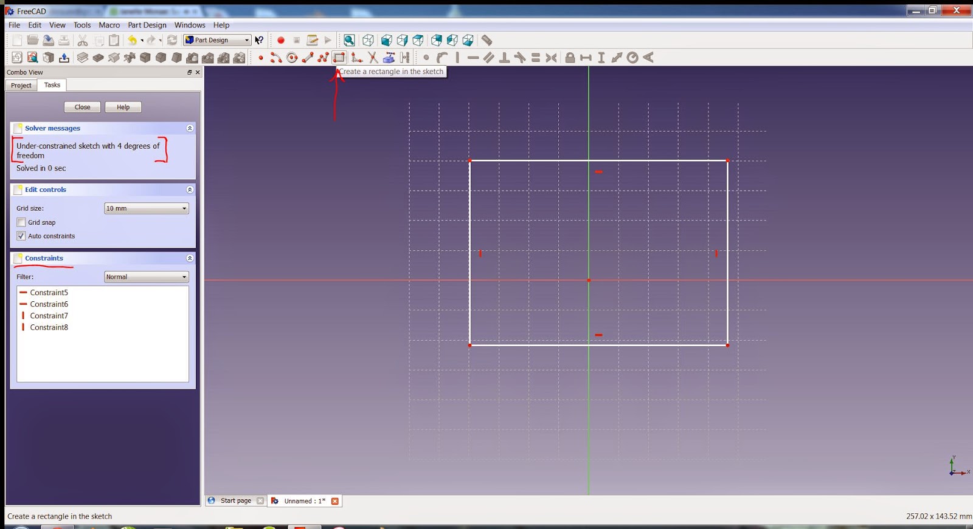This screenshot has width=973, height=529.
Task: Select the External geometry tool
Action: tap(389, 58)
